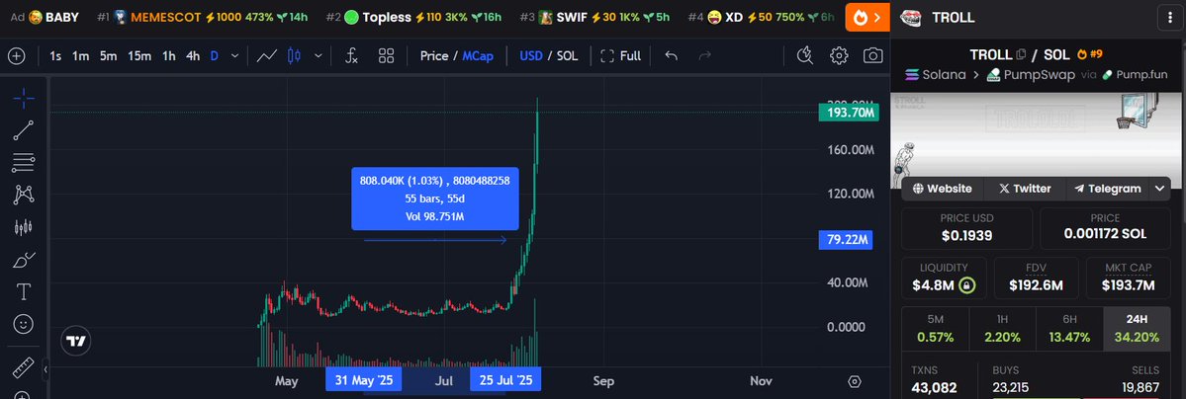Open the forecasting and measurement candles tool
Viewport: 1186px width, 399px height.
(24, 227)
